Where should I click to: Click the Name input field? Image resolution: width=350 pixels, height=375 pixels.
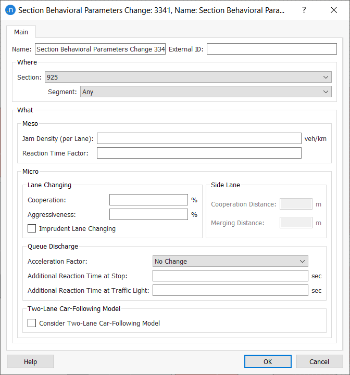[x=100, y=49]
